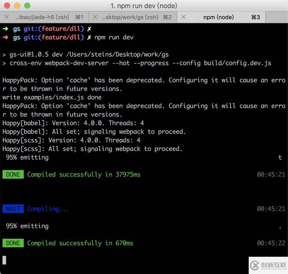Place cursor at the terminal cursor block

click(4, 260)
